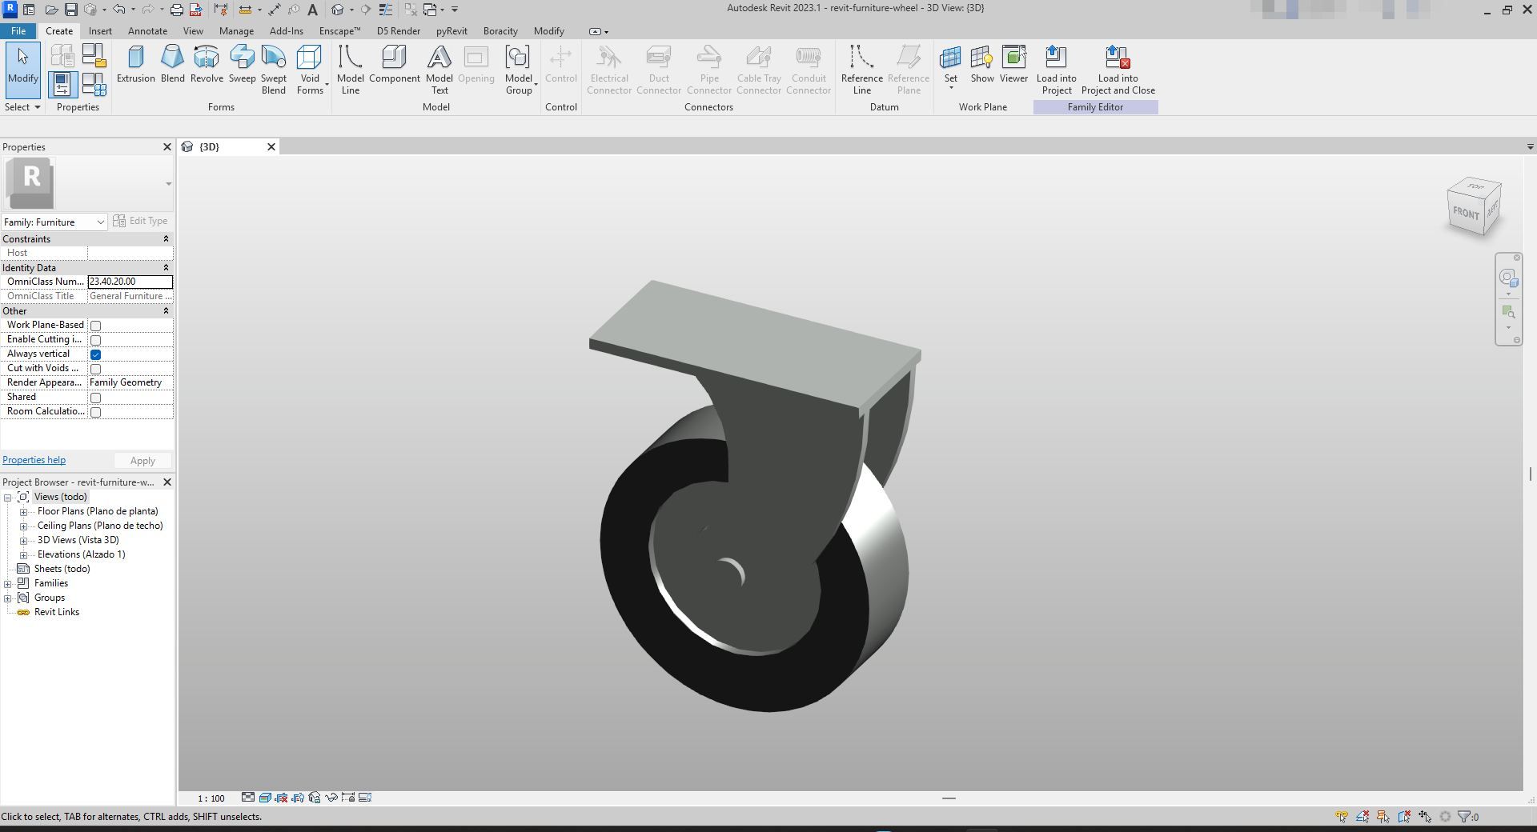Click the Apply button
The width and height of the screenshot is (1537, 832).
142,461
